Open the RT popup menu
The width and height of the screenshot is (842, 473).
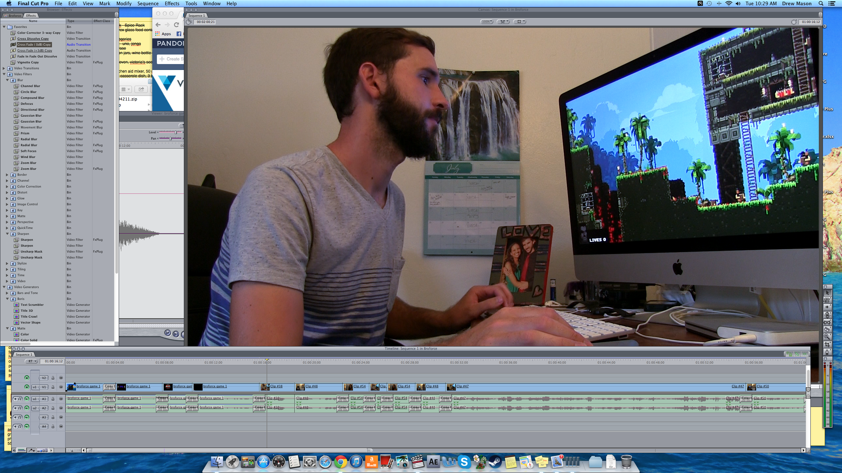32,361
